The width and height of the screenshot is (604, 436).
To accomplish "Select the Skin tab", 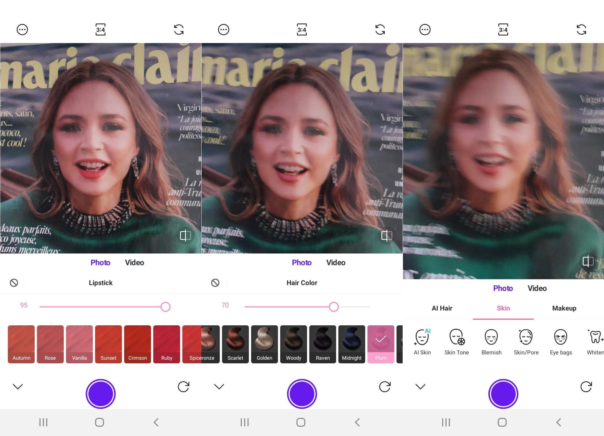I will click(503, 308).
